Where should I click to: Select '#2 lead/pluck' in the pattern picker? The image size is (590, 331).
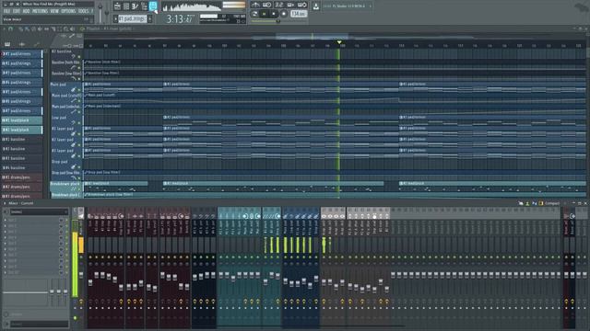tap(21, 130)
